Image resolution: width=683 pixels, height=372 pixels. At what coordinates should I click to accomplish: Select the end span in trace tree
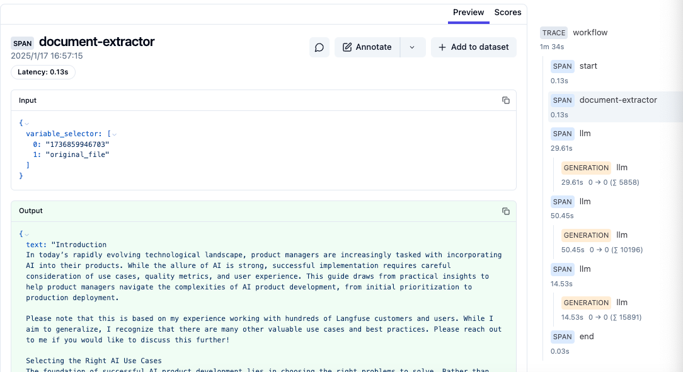(586, 337)
